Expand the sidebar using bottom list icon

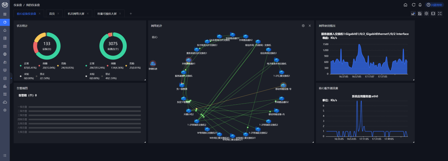[x=5, y=155]
